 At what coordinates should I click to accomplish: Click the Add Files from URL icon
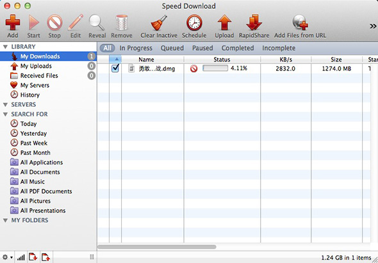click(300, 22)
